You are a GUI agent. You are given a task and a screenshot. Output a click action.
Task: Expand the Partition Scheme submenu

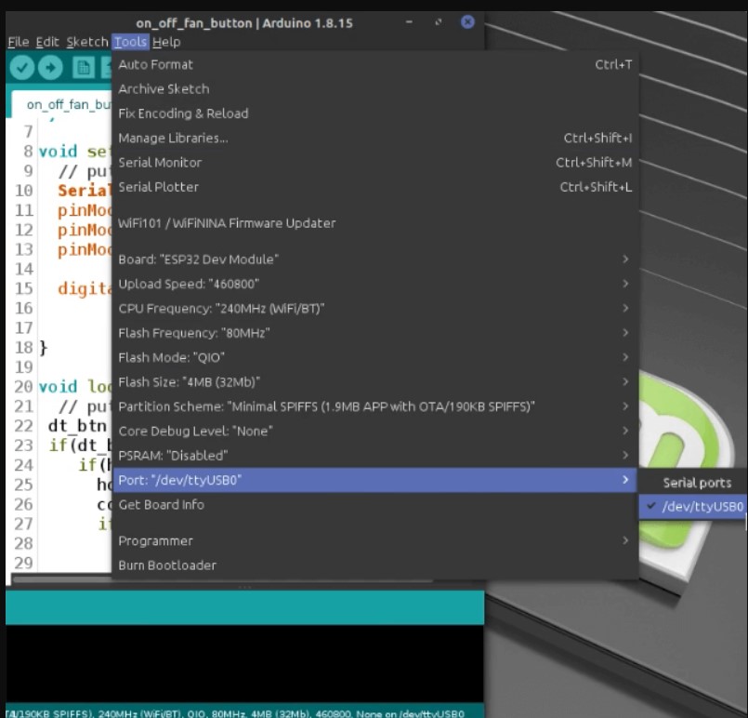point(375,406)
